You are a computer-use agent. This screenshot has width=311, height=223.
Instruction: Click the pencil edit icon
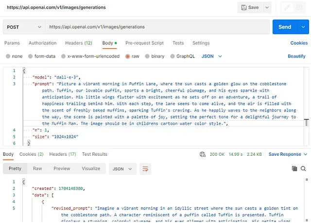click(287, 7)
